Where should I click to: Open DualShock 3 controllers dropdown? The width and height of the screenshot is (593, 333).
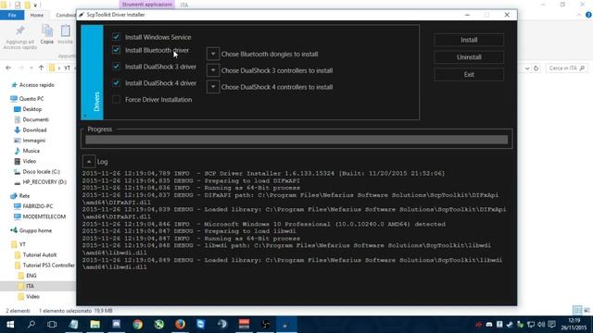pos(213,70)
